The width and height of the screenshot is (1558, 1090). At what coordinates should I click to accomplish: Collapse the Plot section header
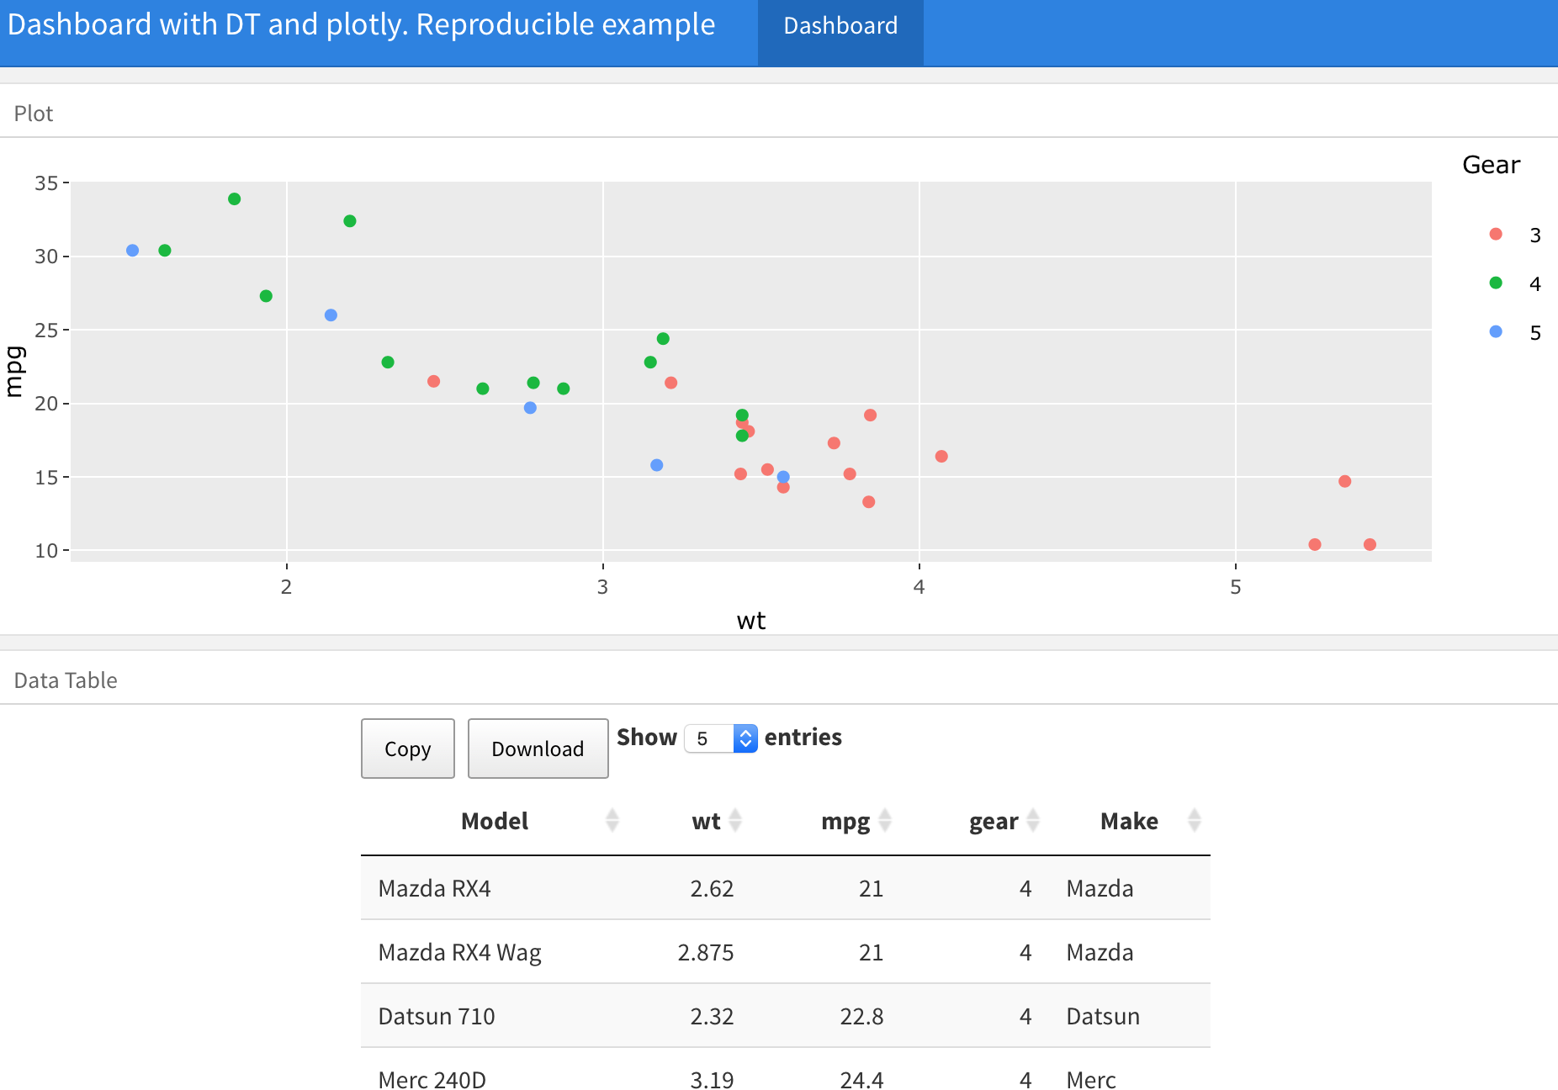click(x=34, y=112)
